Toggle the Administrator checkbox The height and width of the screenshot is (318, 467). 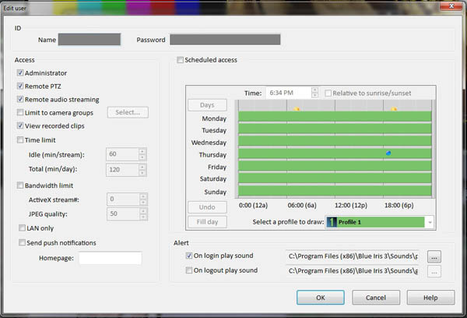pos(20,72)
